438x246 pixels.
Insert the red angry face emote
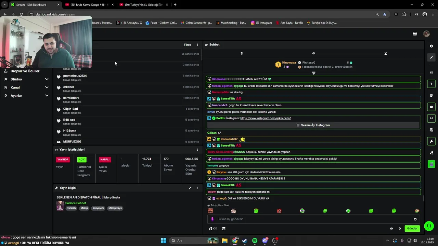[279, 211]
